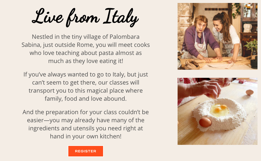Click the whole brown egg beside the flour
This screenshot has height=161, width=261.
[x=205, y=122]
